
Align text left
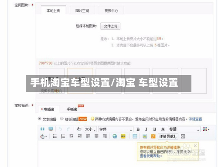[x=88, y=136]
